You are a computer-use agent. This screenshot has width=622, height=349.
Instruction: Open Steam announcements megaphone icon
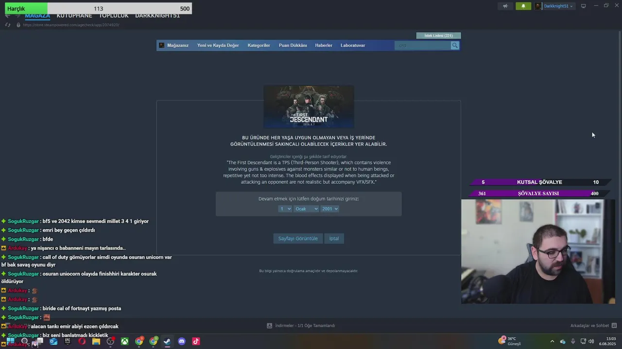click(505, 6)
